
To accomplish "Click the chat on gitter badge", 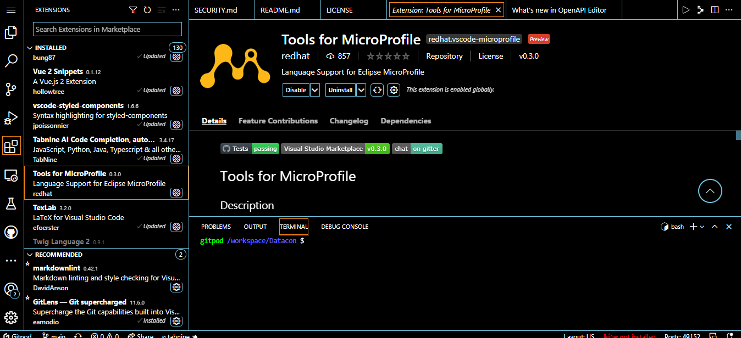I will point(417,149).
